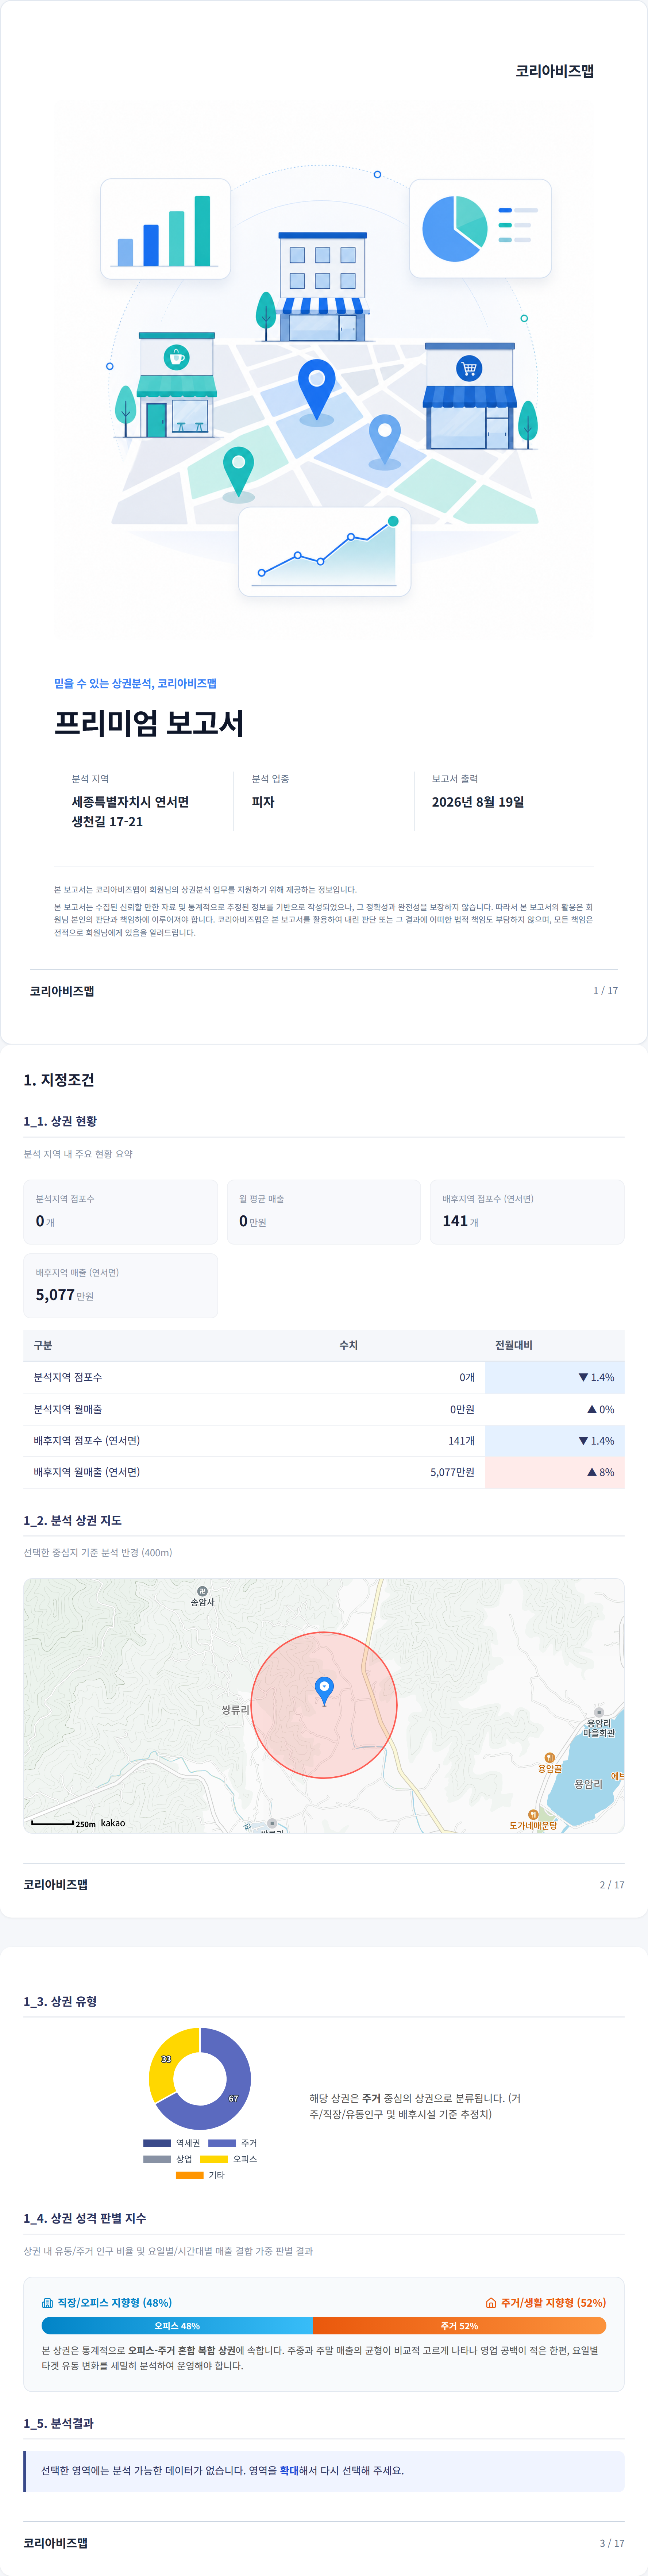Image resolution: width=648 pixels, height=2576 pixels.
Task: Click the 1_4. 상권 성격 판별 지수 heading
Action: tap(85, 2218)
